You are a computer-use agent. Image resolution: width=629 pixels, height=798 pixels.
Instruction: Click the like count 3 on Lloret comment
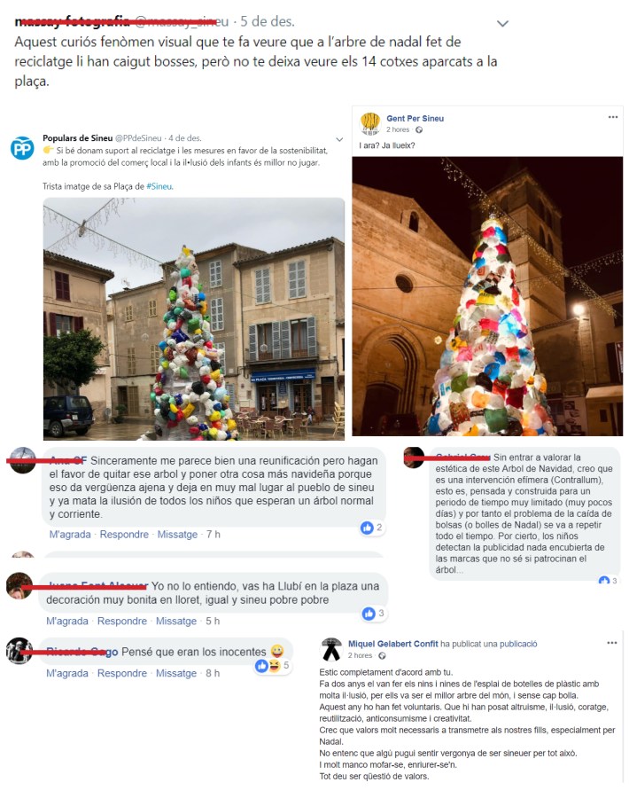tap(381, 614)
